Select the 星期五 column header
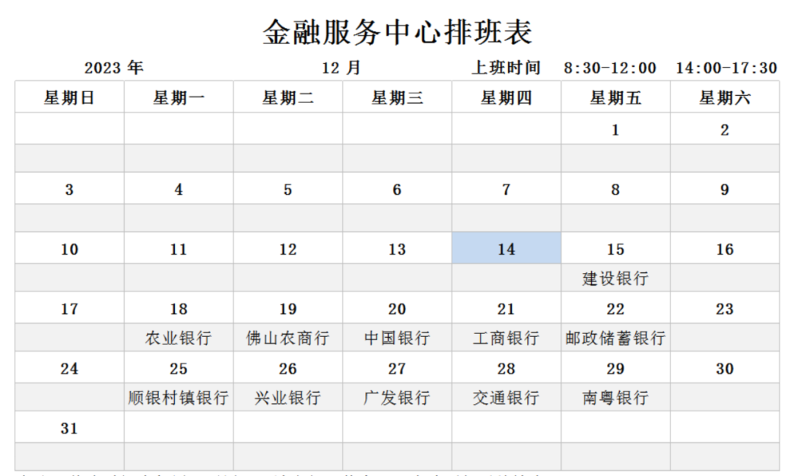This screenshot has width=794, height=476. pos(616,97)
